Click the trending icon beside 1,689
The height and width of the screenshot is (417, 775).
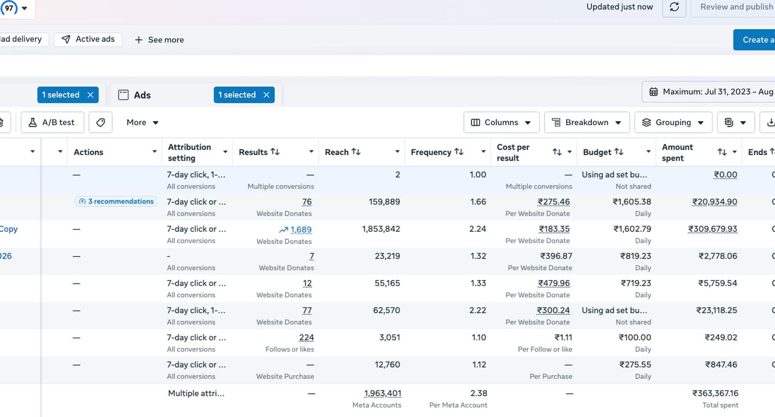click(x=284, y=230)
